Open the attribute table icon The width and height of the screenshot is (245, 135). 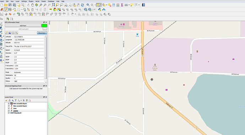114,5
